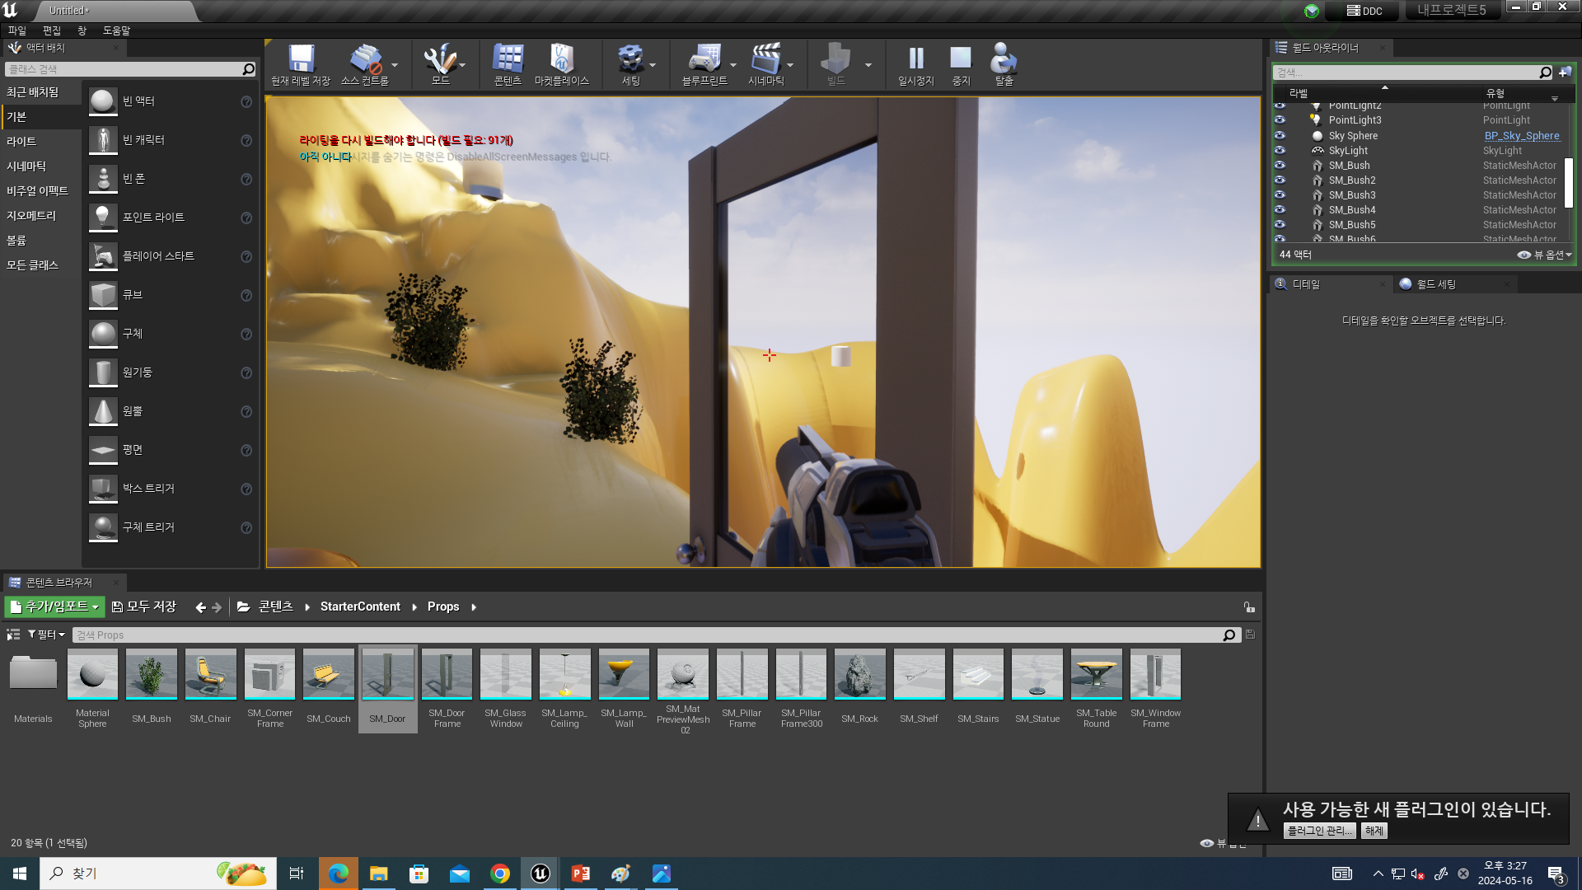This screenshot has width=1582, height=890.
Task: Select the SM_Rock asset thumbnail
Action: pyautogui.click(x=859, y=674)
